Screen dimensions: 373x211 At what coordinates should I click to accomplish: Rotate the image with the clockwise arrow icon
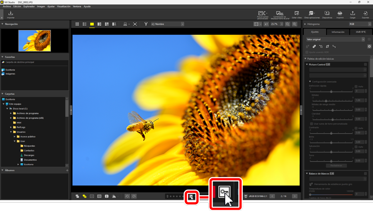(134, 197)
